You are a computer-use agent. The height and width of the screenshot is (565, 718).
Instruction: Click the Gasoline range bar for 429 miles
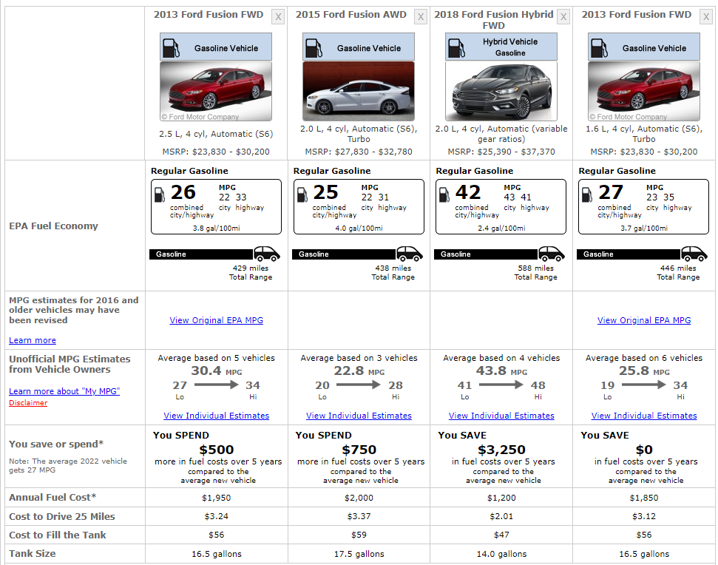click(x=201, y=254)
